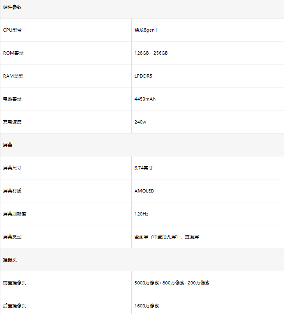The image size is (284, 314).
Task: Click the 摄像头 section header
Action: [10, 260]
